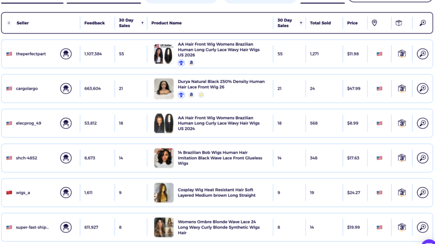This screenshot has height=244, width=435.
Task: Click magnifier scan icon for shch-4852 row
Action: point(423,158)
